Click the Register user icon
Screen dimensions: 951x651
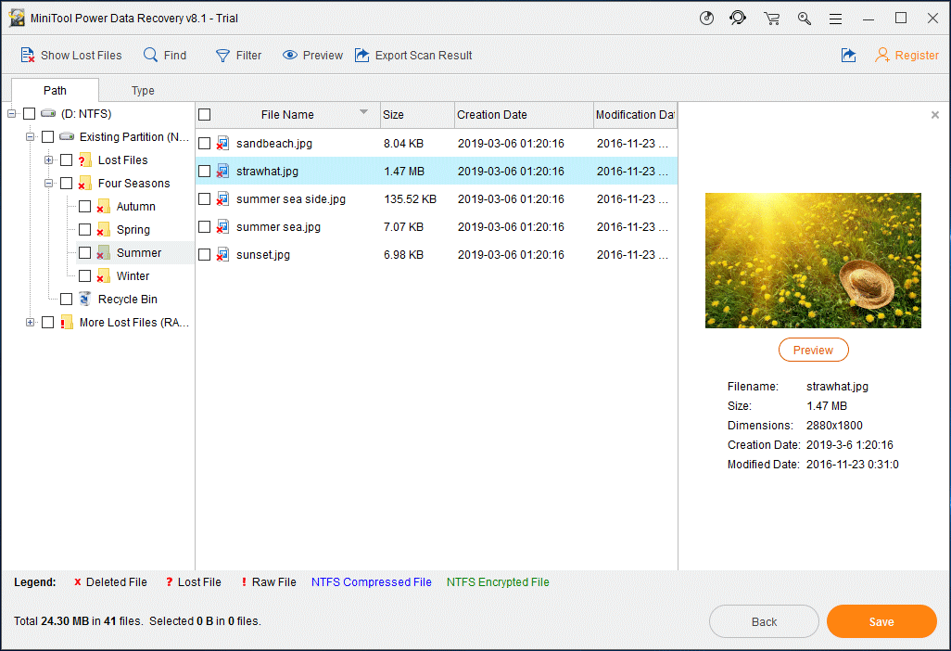(882, 56)
